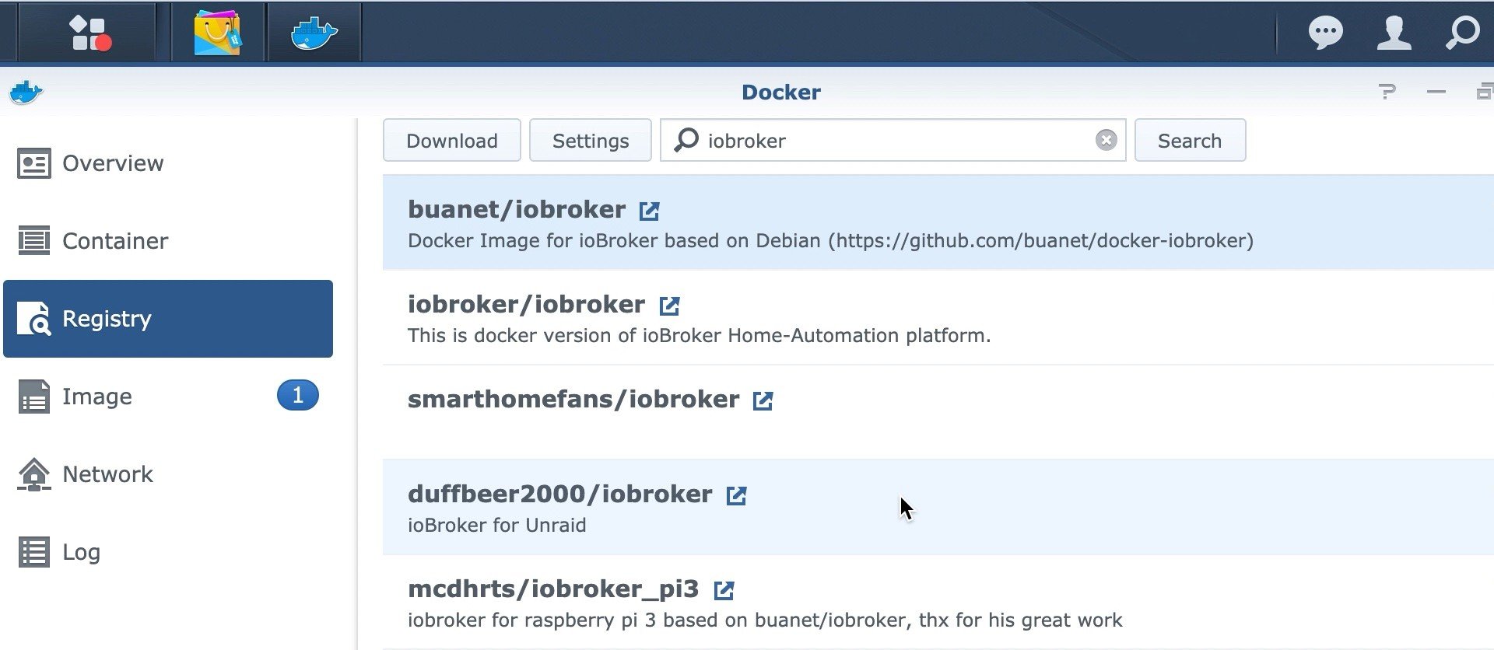The width and height of the screenshot is (1494, 650).
Task: Show the Log section
Action: 168,552
